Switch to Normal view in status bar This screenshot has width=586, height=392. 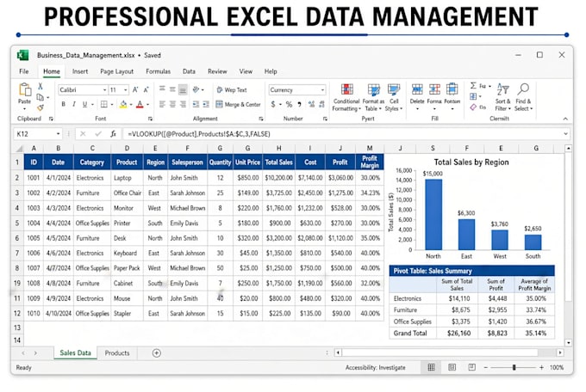[431, 367]
